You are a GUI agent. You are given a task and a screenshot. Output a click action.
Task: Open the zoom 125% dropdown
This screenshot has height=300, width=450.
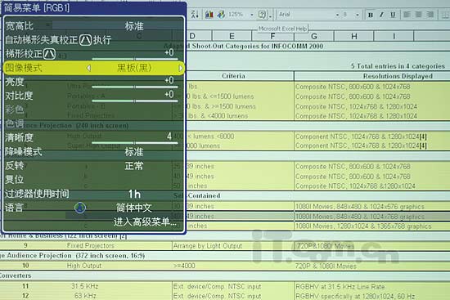tap(252, 15)
